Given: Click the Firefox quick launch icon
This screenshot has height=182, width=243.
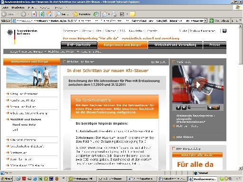Looking at the screenshot, I should [57, 179].
